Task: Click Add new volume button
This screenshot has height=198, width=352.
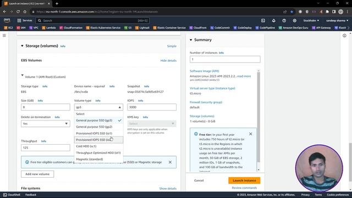Action: click(x=37, y=174)
